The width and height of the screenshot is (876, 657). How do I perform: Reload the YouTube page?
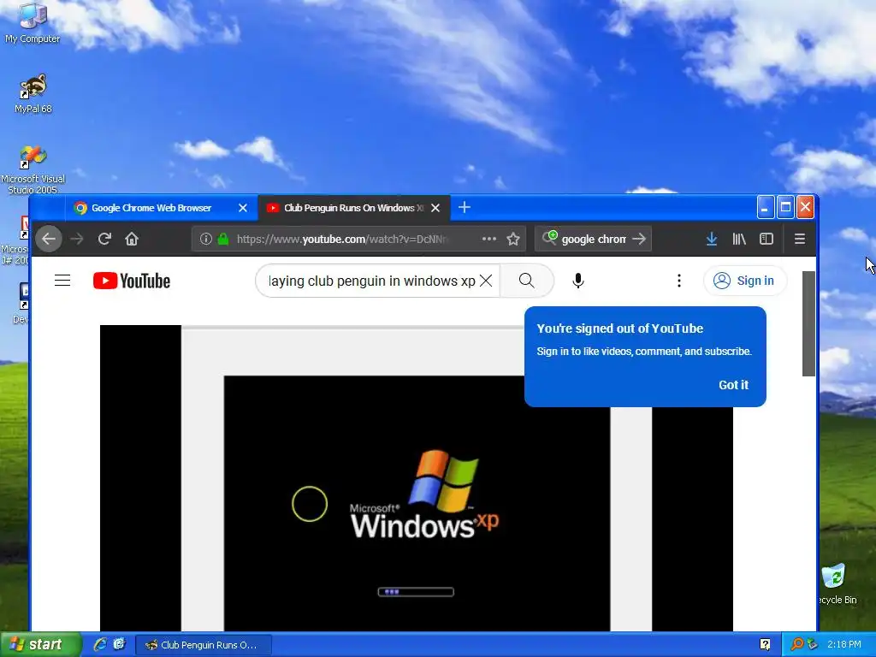point(104,240)
